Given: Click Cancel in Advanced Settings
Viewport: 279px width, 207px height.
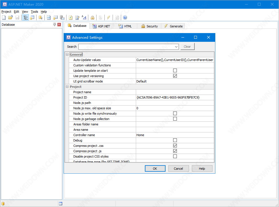Looking at the screenshot, I should pos(179,169).
